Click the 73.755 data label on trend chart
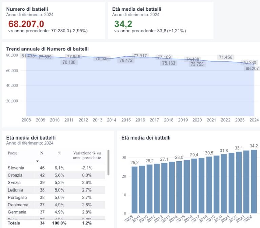Image resolution: width=260 pixels, height=228 pixels. [x=197, y=64]
